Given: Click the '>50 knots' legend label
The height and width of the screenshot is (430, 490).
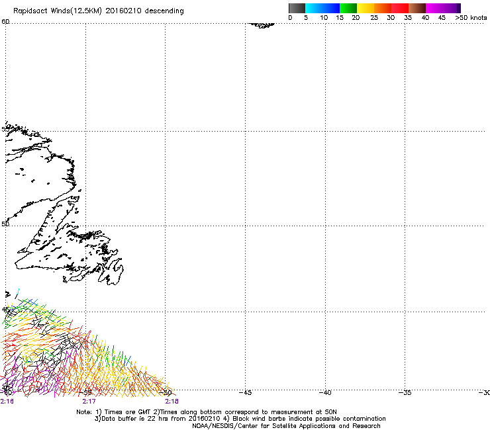Looking at the screenshot, I should pos(471,18).
